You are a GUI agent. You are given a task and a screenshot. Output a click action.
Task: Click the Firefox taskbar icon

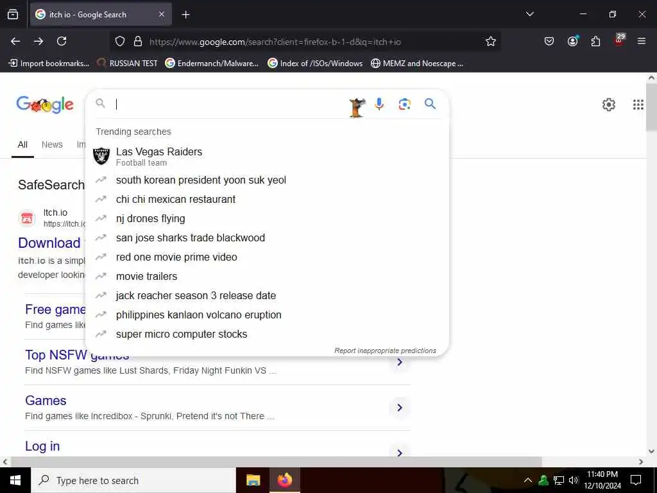click(284, 480)
